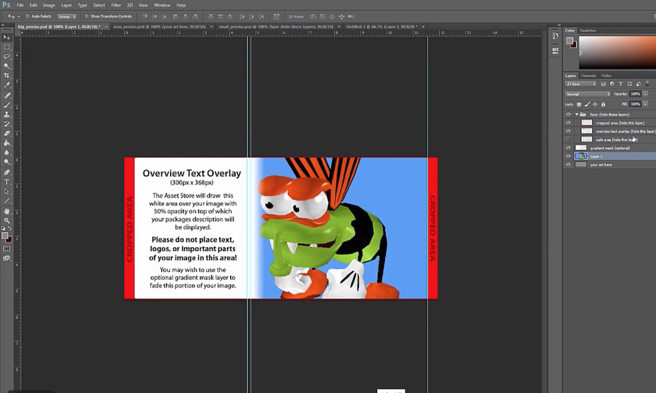Image resolution: width=656 pixels, height=393 pixels.
Task: Show the safe area layer
Action: pyautogui.click(x=568, y=138)
